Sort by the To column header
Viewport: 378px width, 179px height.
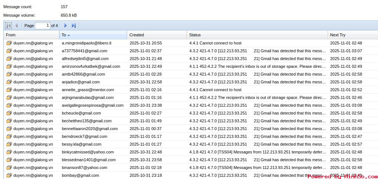93,35
